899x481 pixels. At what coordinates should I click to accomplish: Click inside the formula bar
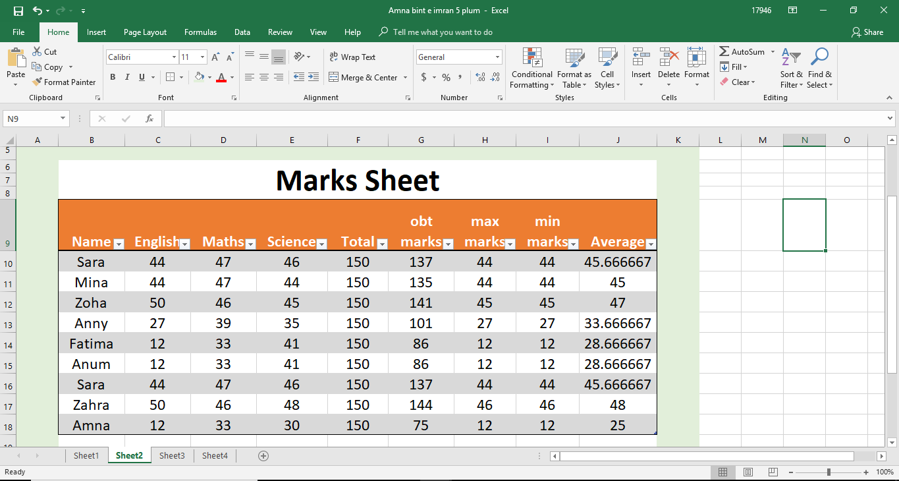461,119
